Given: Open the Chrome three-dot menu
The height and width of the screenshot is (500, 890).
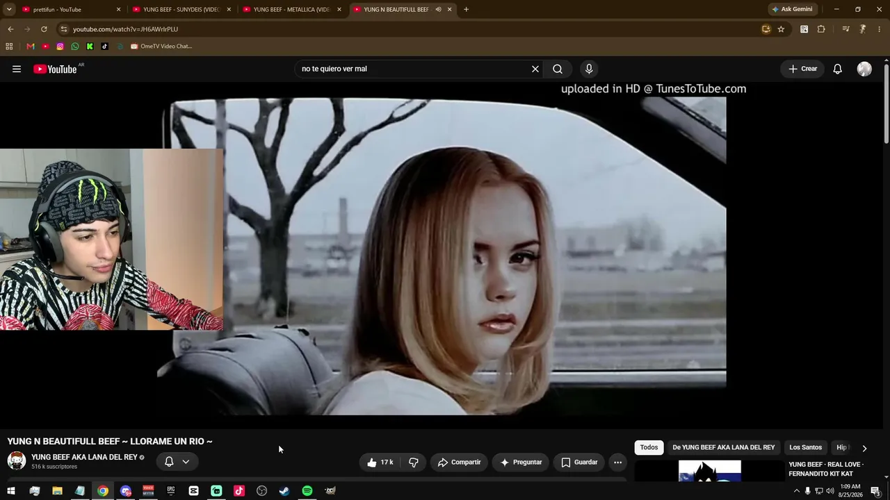Looking at the screenshot, I should point(880,29).
